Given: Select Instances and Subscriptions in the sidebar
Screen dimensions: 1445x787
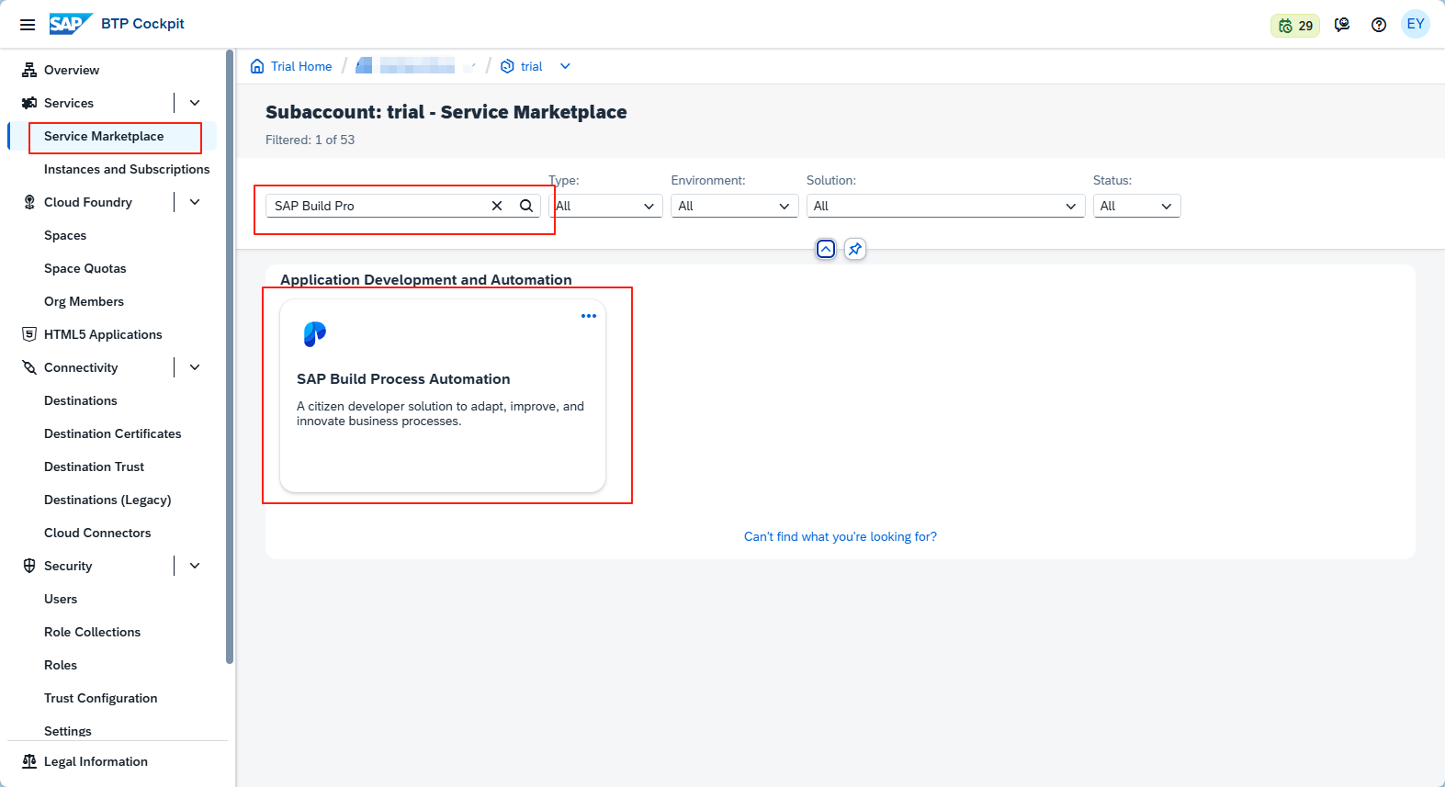Looking at the screenshot, I should click(127, 169).
